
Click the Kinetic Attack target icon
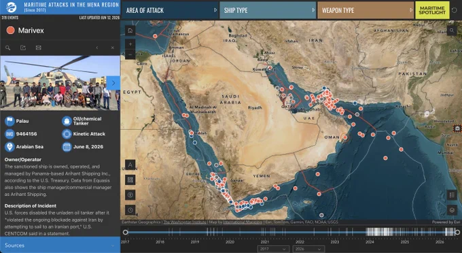coord(67,134)
